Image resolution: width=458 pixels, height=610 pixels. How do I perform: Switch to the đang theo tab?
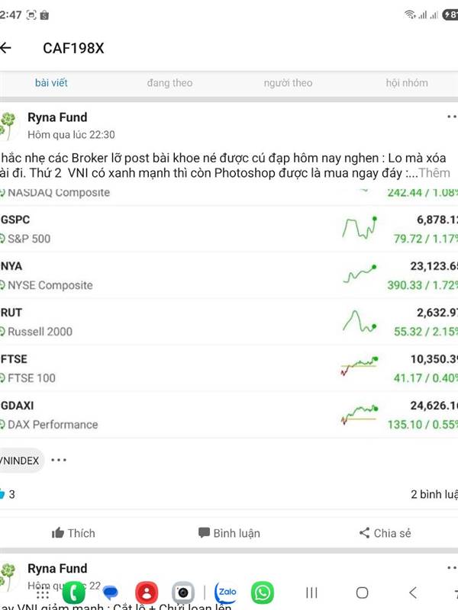(169, 83)
